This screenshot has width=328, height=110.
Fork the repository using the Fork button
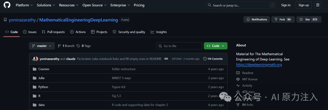pos(283,19)
